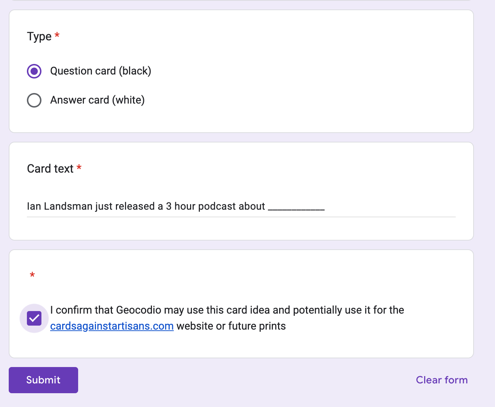Uncheck the Geocodio confirmation checkbox
495x407 pixels.
coord(34,318)
